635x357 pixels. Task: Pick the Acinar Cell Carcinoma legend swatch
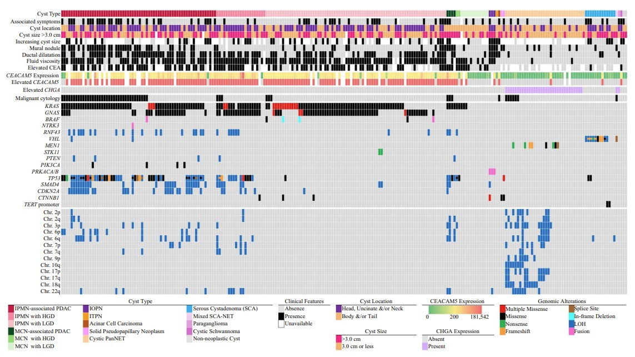86,324
